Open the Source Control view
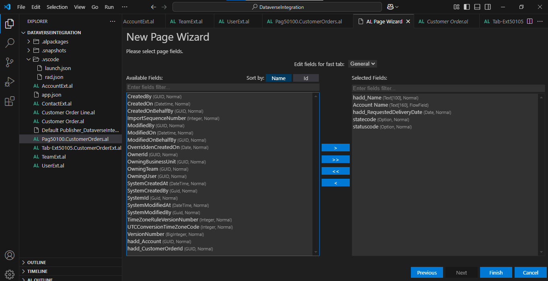The height and width of the screenshot is (281, 548). click(10, 62)
